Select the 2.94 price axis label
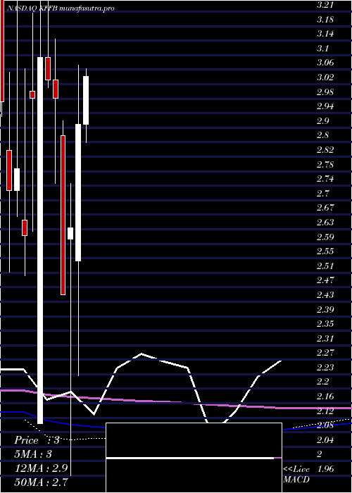The width and height of the screenshot is (352, 493). tap(325, 106)
